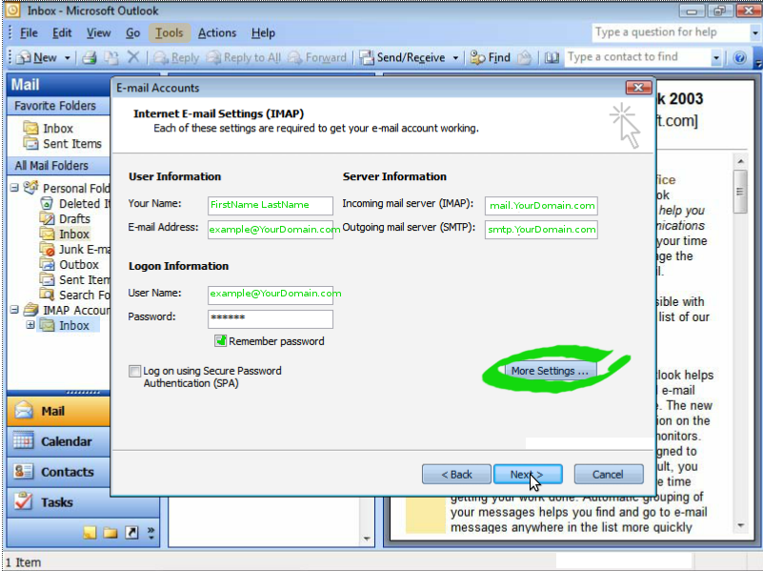Open the View menu
This screenshot has width=763, height=571.
click(98, 33)
